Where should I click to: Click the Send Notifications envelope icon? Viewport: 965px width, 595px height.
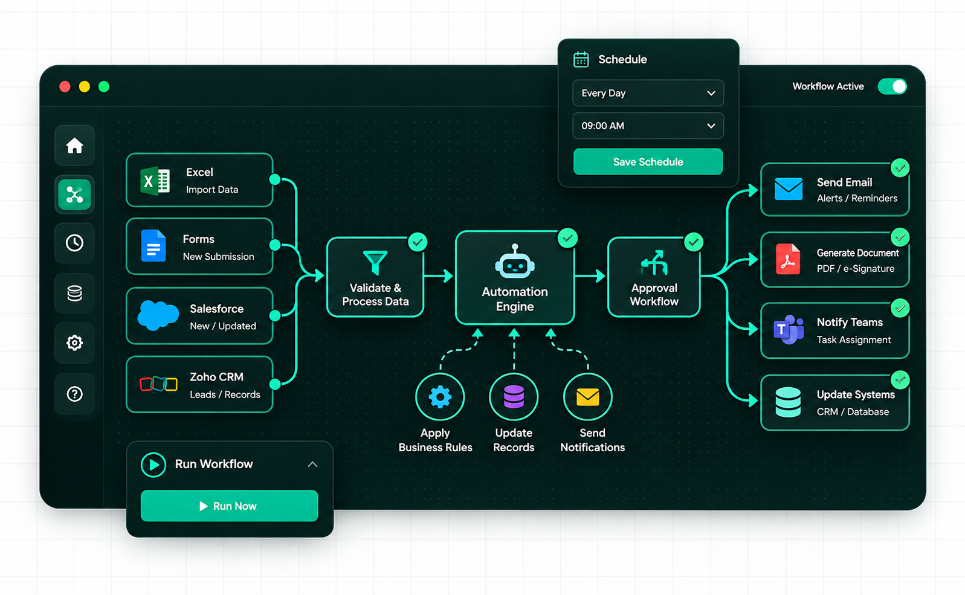tap(587, 397)
